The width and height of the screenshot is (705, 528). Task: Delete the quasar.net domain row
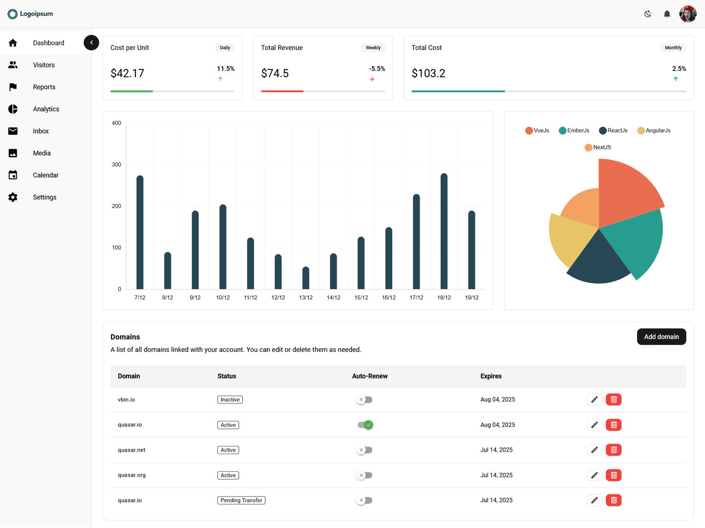614,450
